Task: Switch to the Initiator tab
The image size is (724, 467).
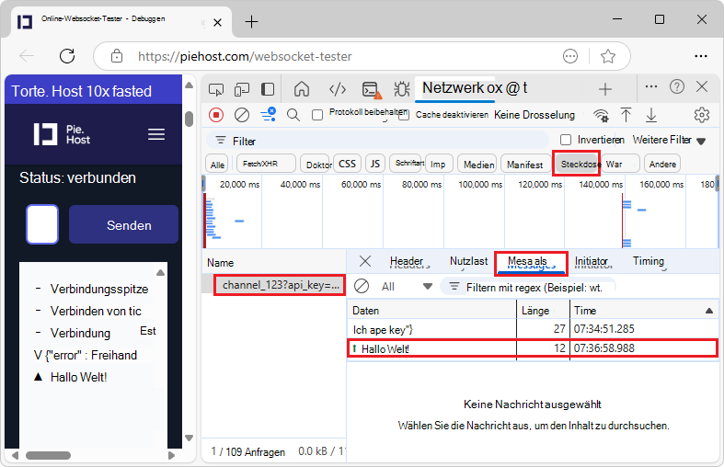Action: tap(592, 262)
